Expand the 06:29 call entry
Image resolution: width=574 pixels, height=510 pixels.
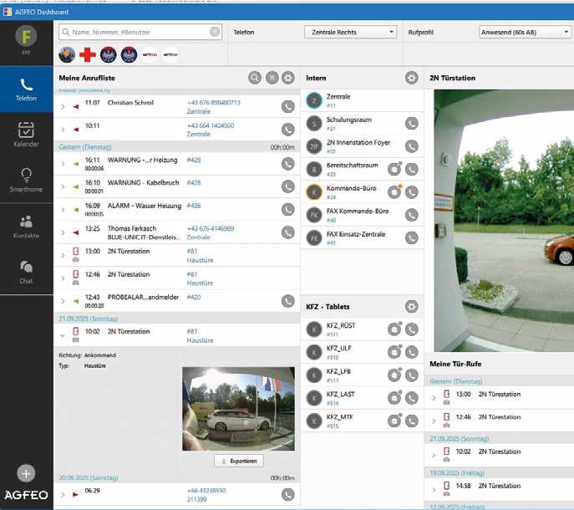point(63,495)
